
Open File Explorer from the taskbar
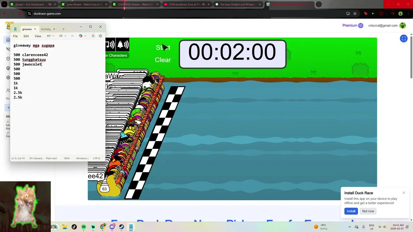coord(65,227)
